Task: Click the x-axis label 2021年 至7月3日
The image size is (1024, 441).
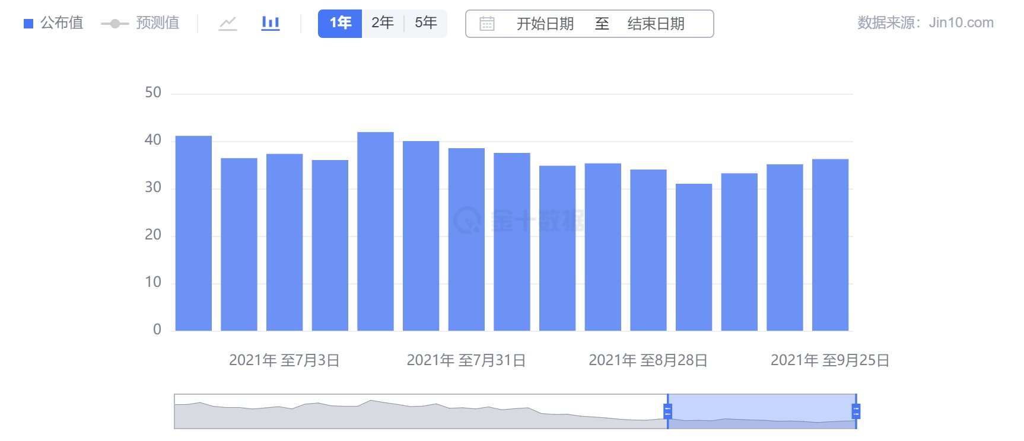Action: click(x=284, y=360)
